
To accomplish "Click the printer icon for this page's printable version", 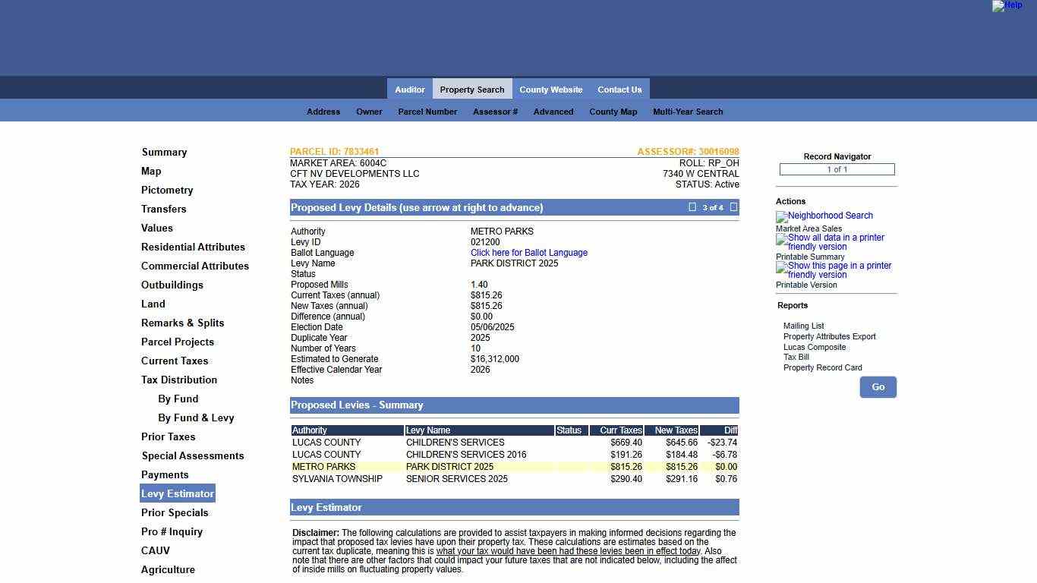I will click(780, 266).
